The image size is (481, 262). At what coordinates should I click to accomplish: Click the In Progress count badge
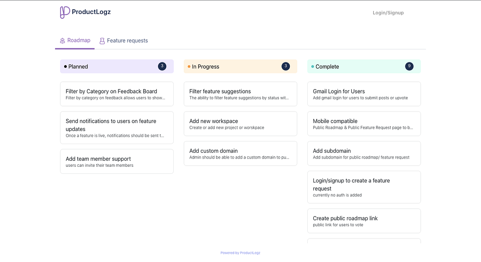click(285, 66)
